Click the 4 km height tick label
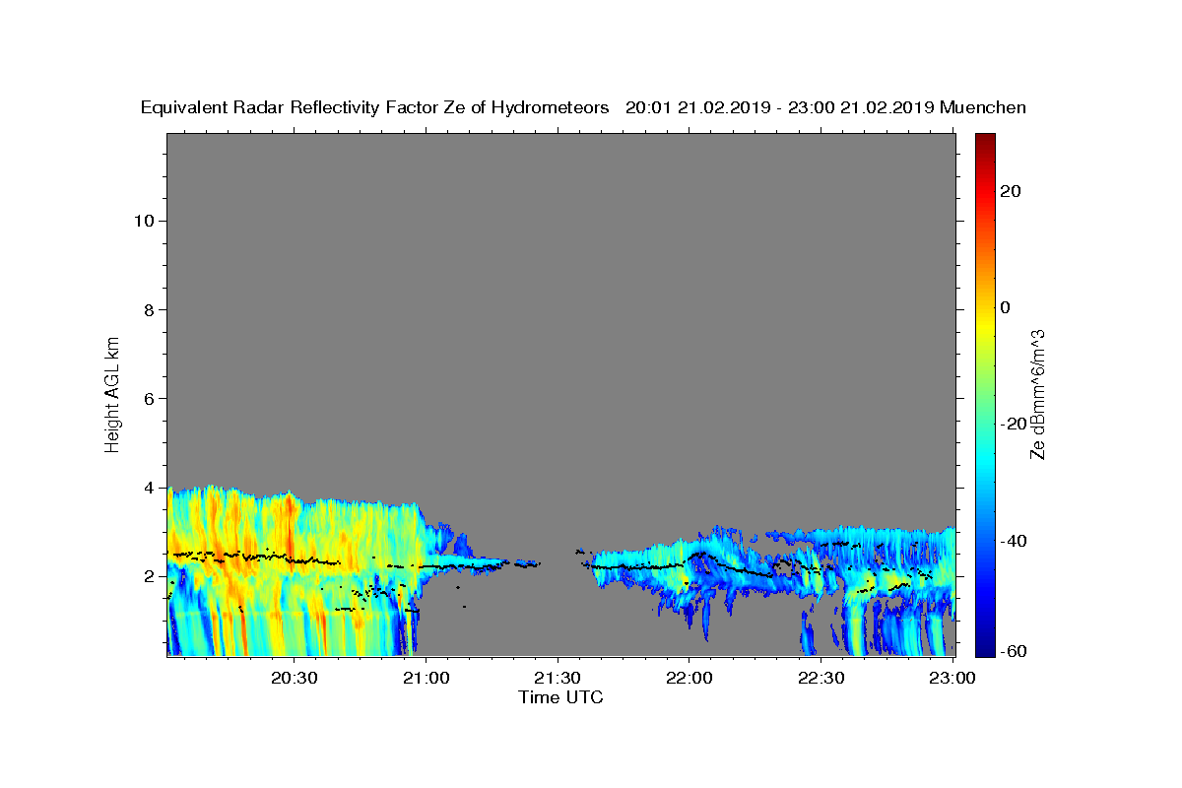1182x788 pixels. tap(149, 488)
